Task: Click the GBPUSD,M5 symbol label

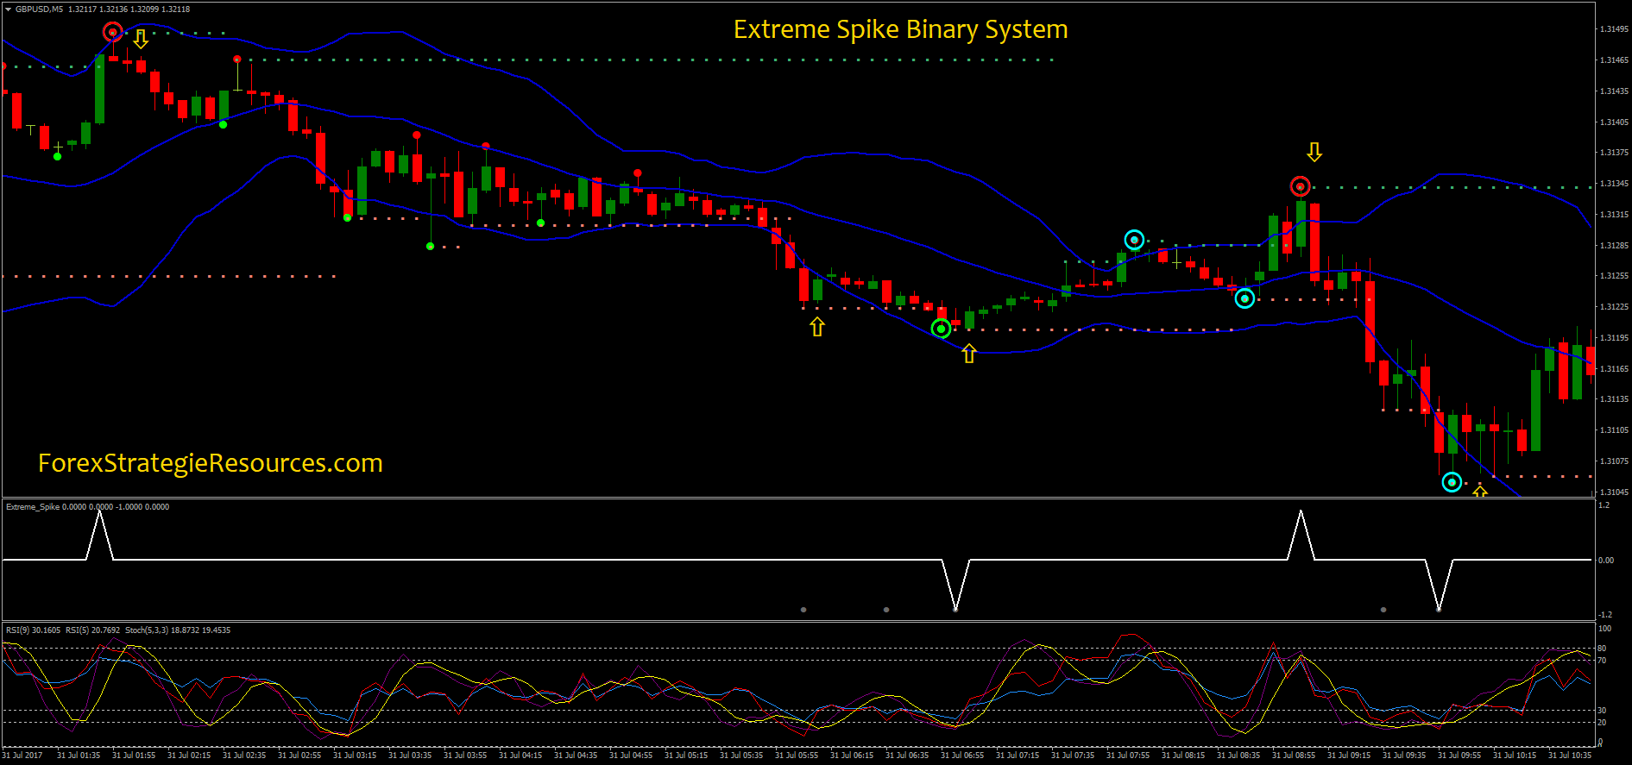Action: click(x=39, y=9)
